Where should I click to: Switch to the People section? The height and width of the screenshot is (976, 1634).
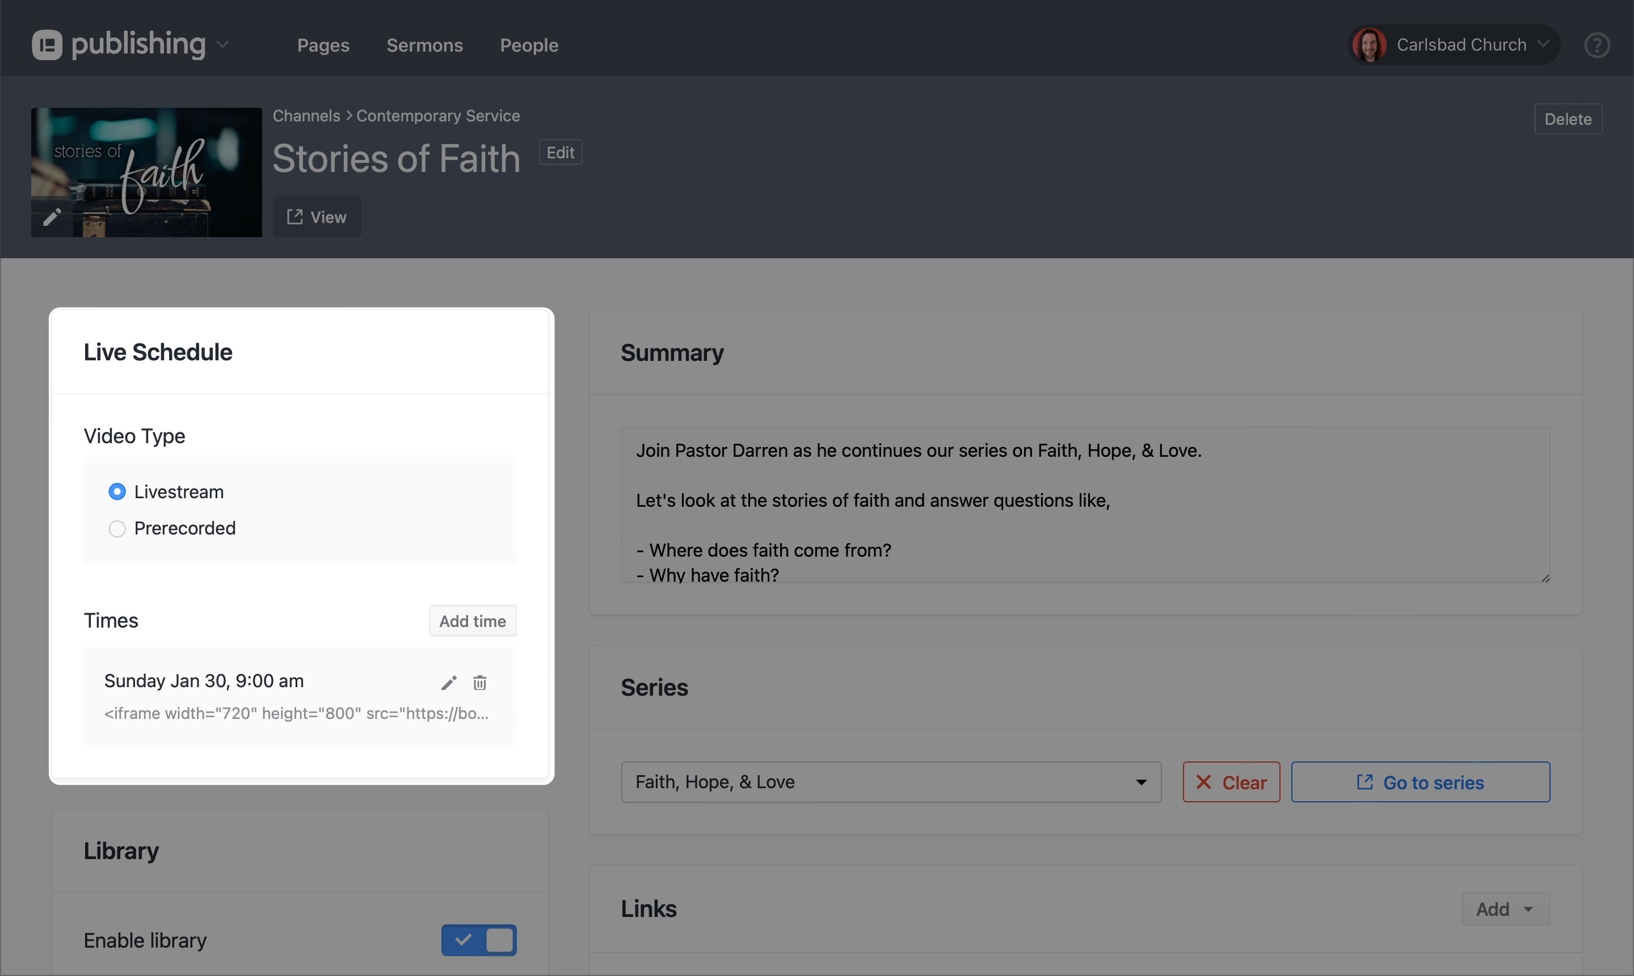(x=529, y=45)
